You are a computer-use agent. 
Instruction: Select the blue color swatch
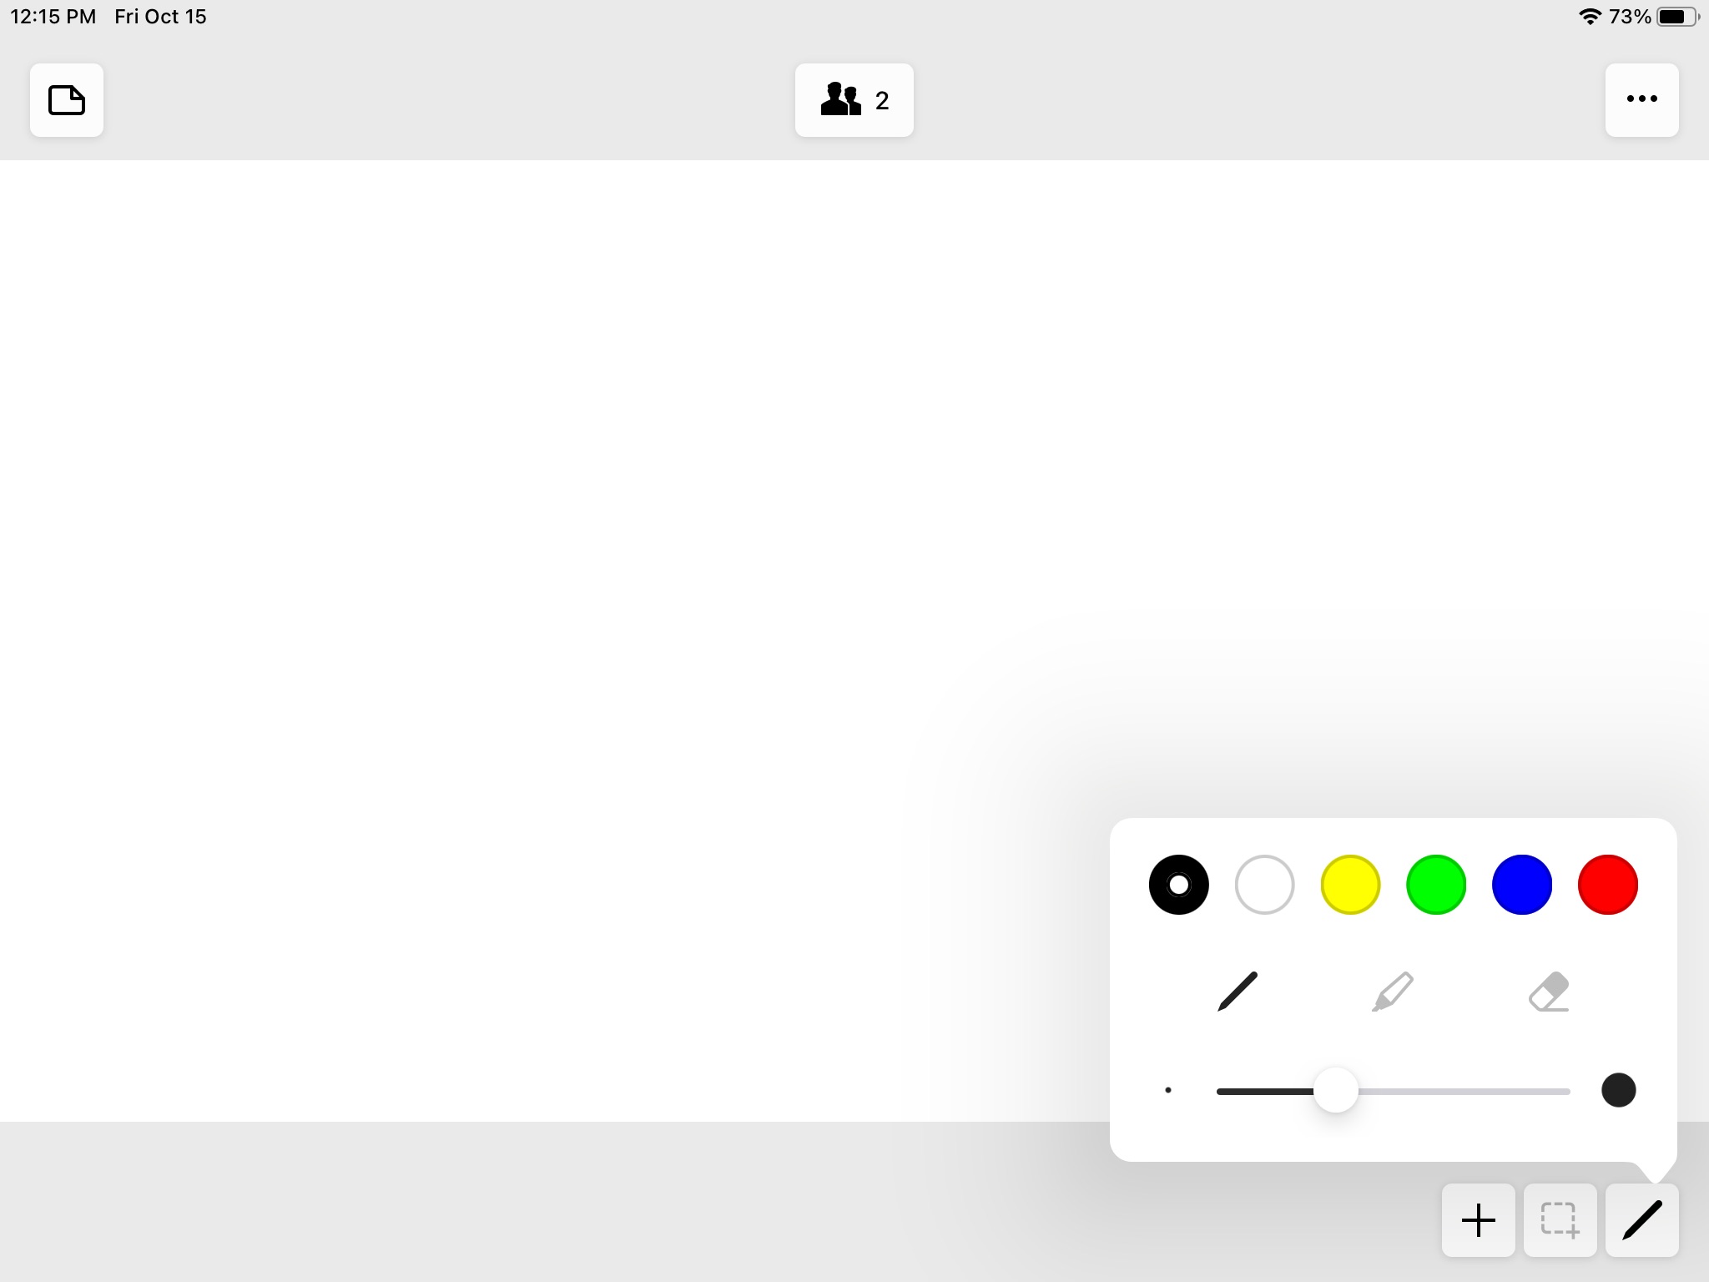point(1522,885)
